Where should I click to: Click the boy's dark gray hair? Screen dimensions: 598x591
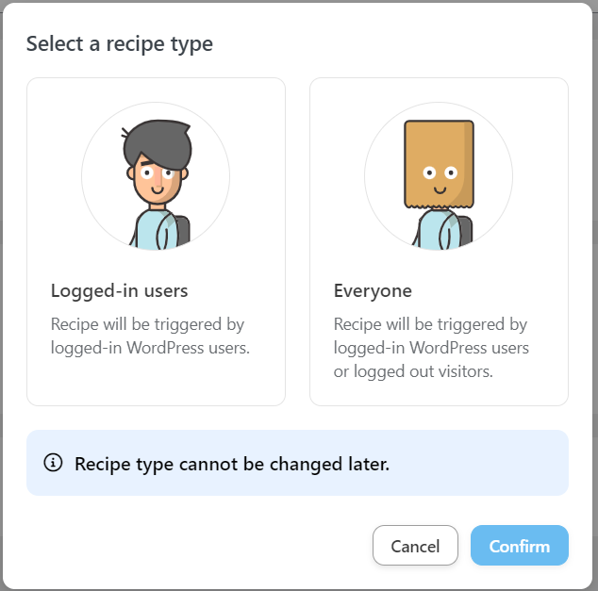point(158,143)
